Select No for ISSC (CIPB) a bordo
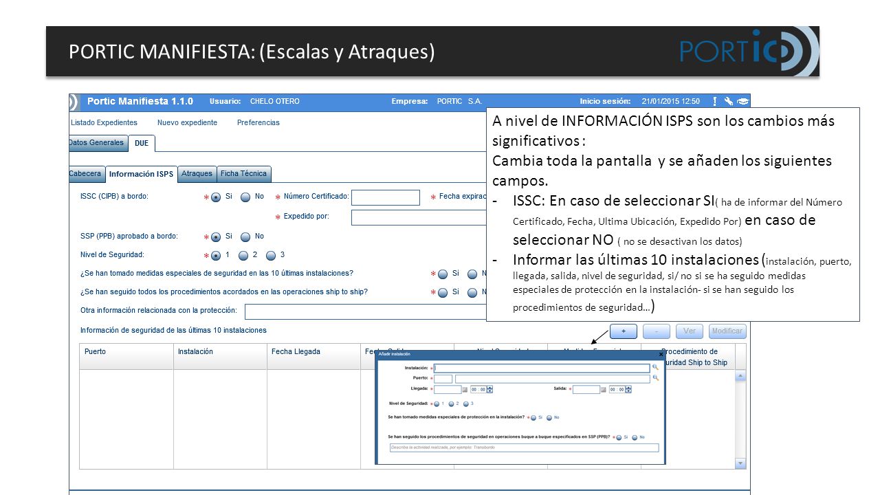The height and width of the screenshot is (495, 880). click(x=245, y=197)
